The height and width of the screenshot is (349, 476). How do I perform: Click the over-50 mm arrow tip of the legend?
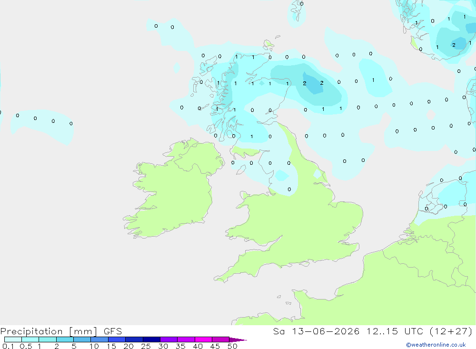point(238,340)
